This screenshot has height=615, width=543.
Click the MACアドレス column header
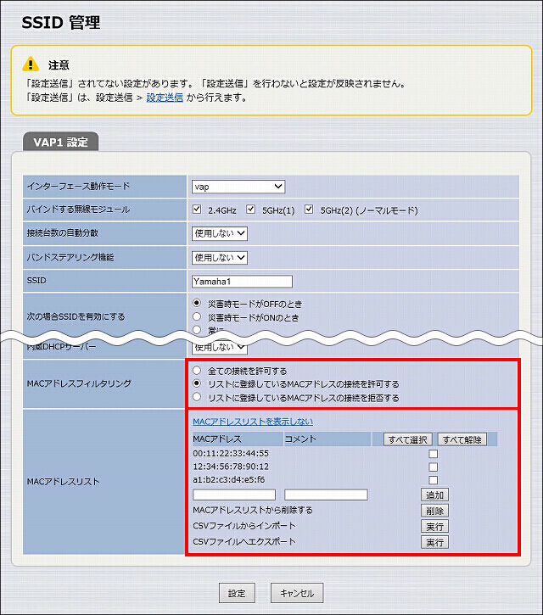pyautogui.click(x=238, y=439)
